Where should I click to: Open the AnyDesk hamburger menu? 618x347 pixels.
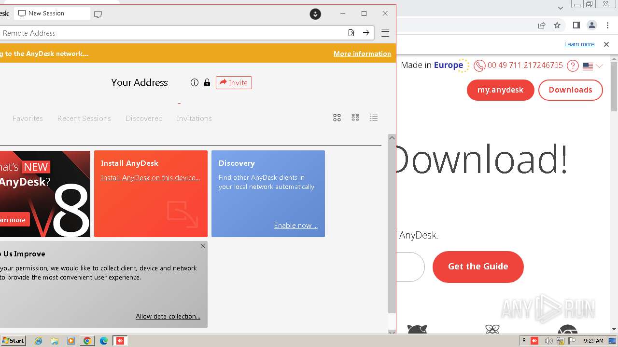(385, 33)
